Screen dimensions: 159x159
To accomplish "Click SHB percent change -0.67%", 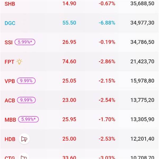I will pos(107,4).
